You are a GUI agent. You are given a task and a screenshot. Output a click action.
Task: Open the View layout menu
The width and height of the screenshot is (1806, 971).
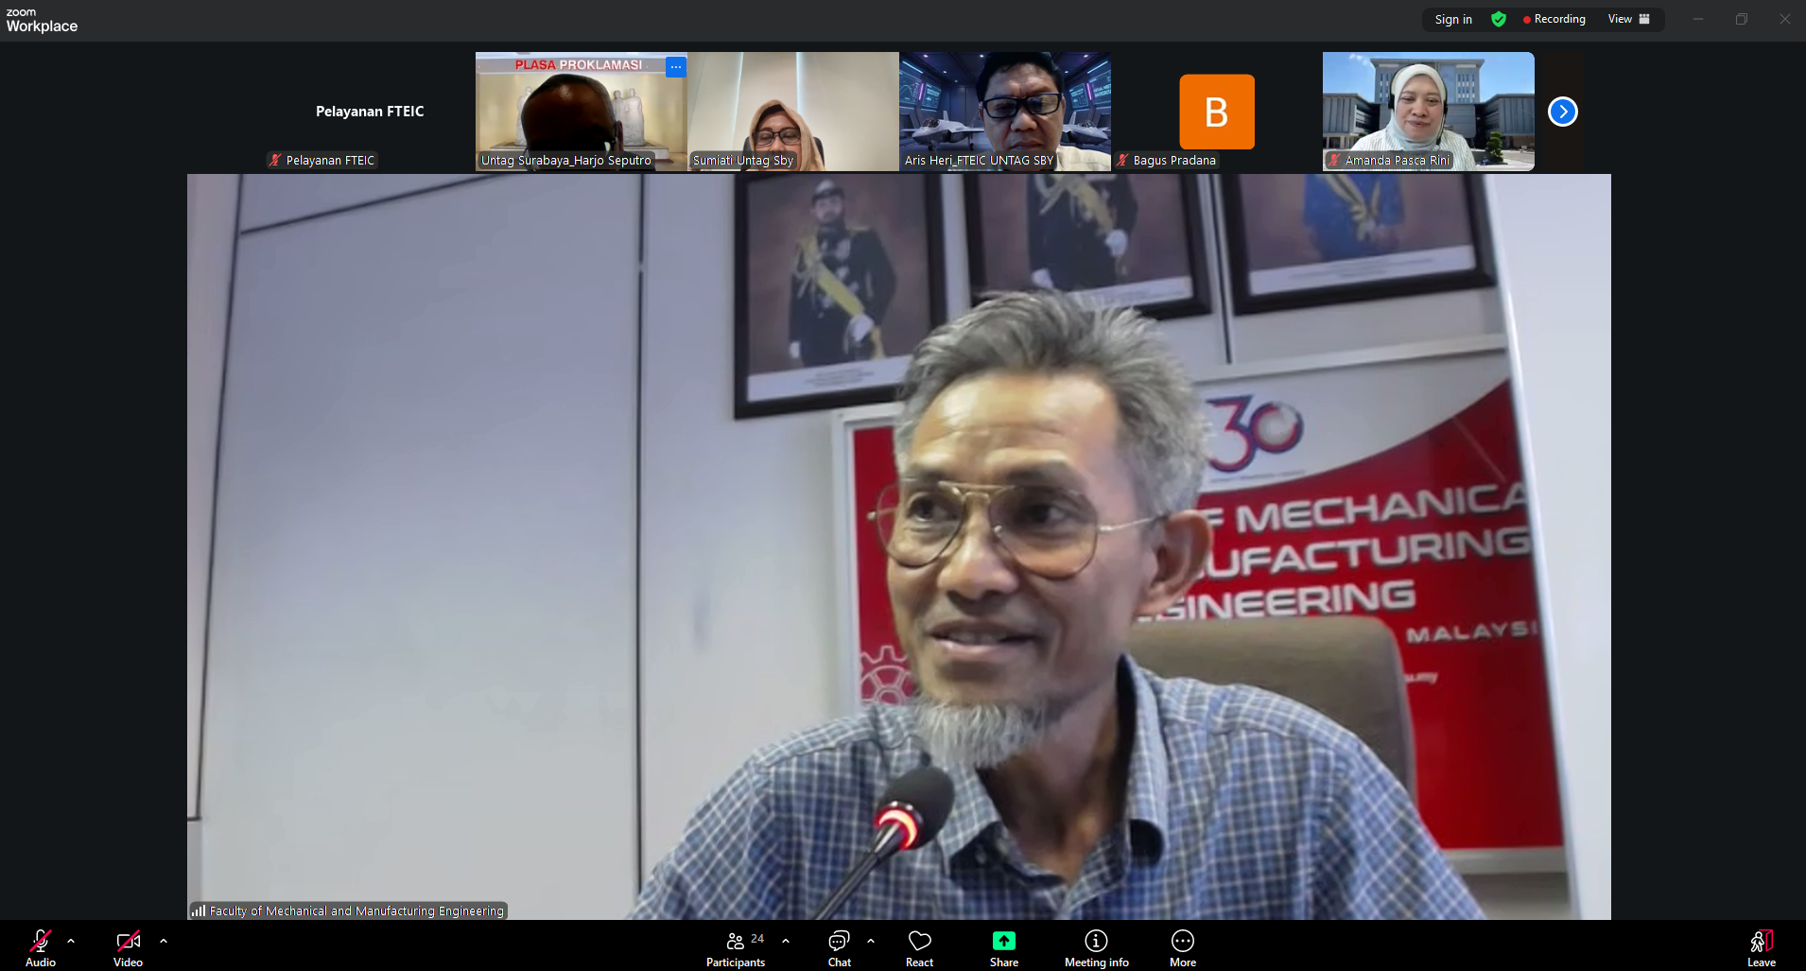pos(1628,19)
